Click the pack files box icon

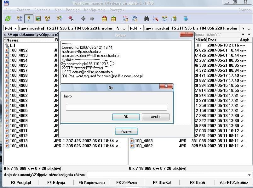pos(104,19)
